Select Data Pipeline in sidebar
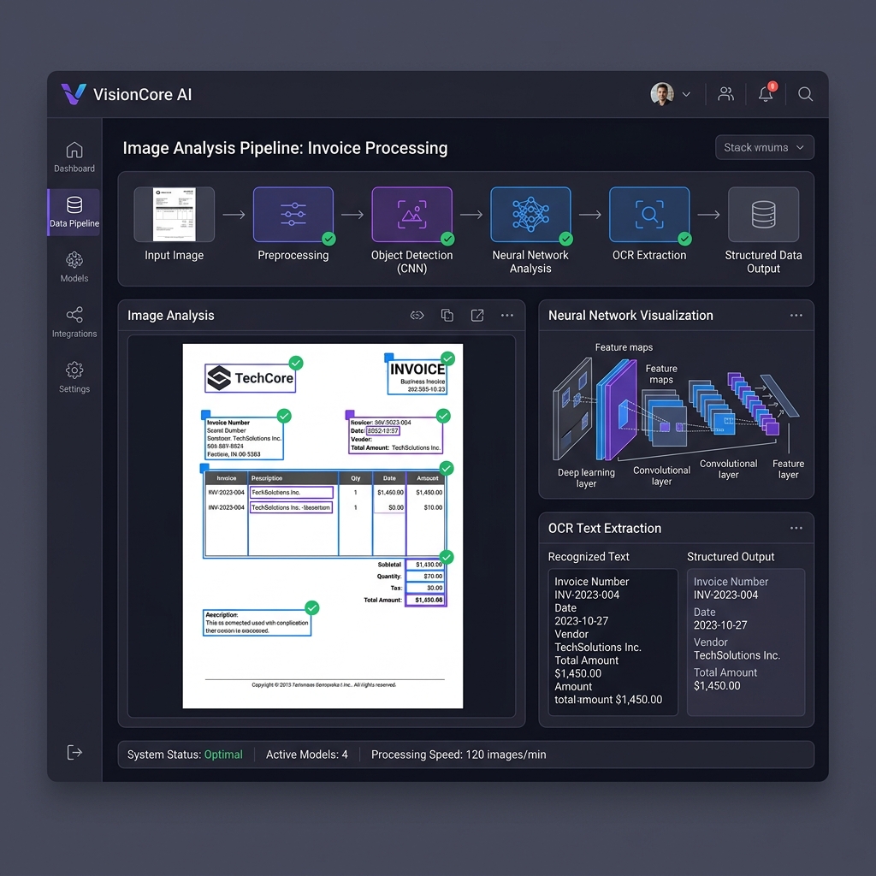Image resolution: width=876 pixels, height=876 pixels. point(74,212)
